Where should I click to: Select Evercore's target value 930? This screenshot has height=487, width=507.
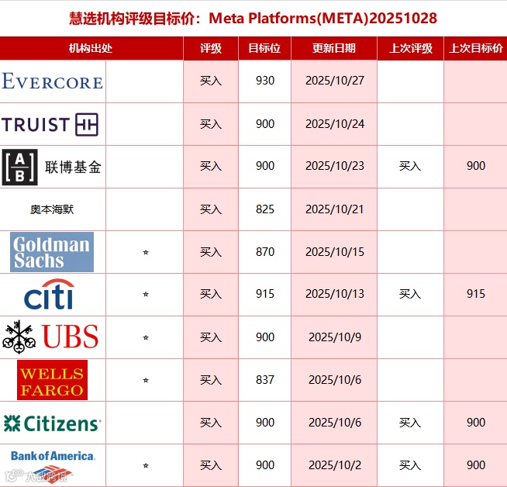pos(265,81)
